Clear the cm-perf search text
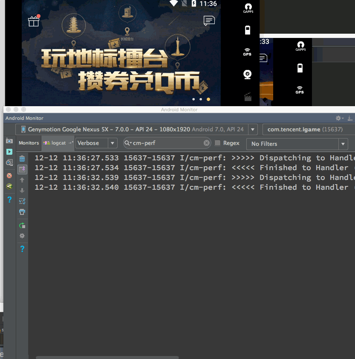This screenshot has width=355, height=359. coord(206,143)
